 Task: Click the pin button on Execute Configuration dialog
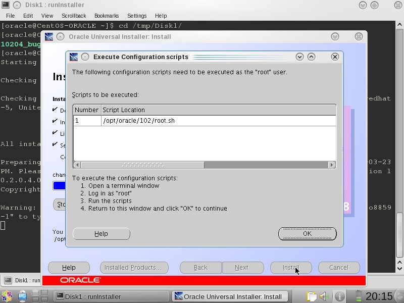(85, 57)
